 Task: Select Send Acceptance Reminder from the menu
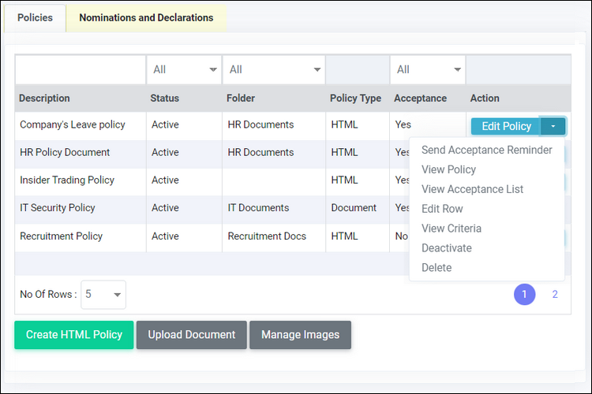coord(486,150)
